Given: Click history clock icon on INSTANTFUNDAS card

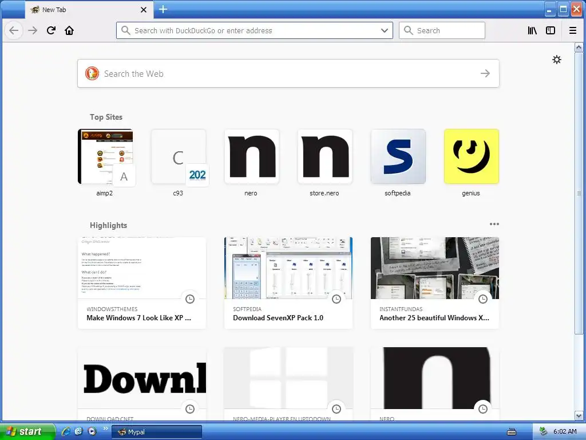Looking at the screenshot, I should pos(483,299).
